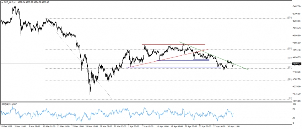Click the 20 Mar 10:00 time axis label
The image size is (302, 129).
pos(91,127)
